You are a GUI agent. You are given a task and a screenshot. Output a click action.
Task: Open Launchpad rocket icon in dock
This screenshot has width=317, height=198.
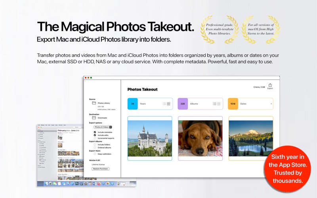coord(50,183)
